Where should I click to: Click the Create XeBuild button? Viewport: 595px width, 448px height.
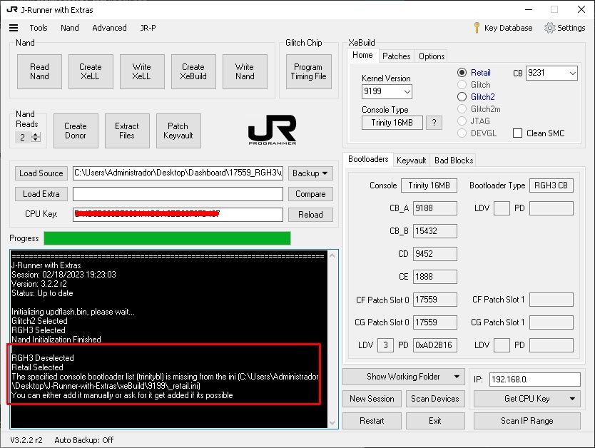tap(193, 72)
